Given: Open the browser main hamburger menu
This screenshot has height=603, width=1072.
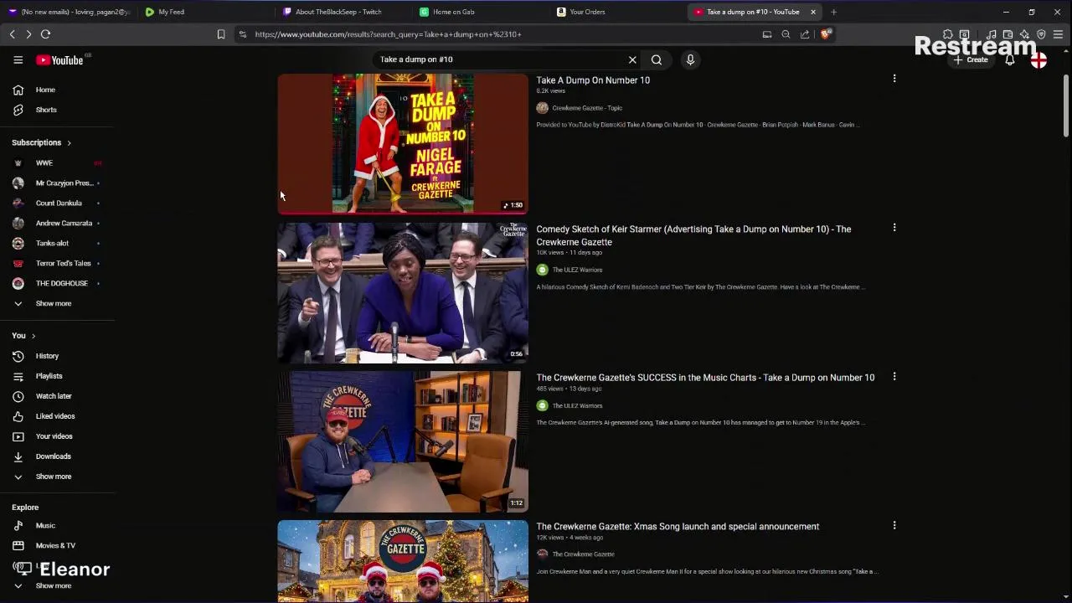Looking at the screenshot, I should click(x=1058, y=34).
